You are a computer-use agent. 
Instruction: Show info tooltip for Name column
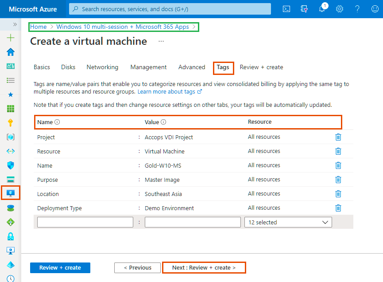click(x=57, y=122)
